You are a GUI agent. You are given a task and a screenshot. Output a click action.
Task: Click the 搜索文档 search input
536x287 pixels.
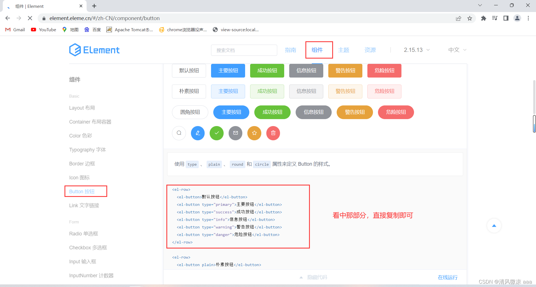coord(244,50)
